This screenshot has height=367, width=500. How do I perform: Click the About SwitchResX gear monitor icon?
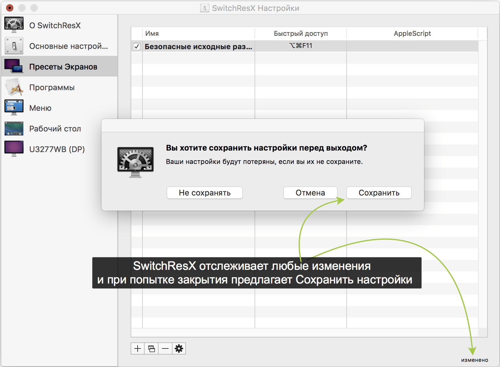14,25
